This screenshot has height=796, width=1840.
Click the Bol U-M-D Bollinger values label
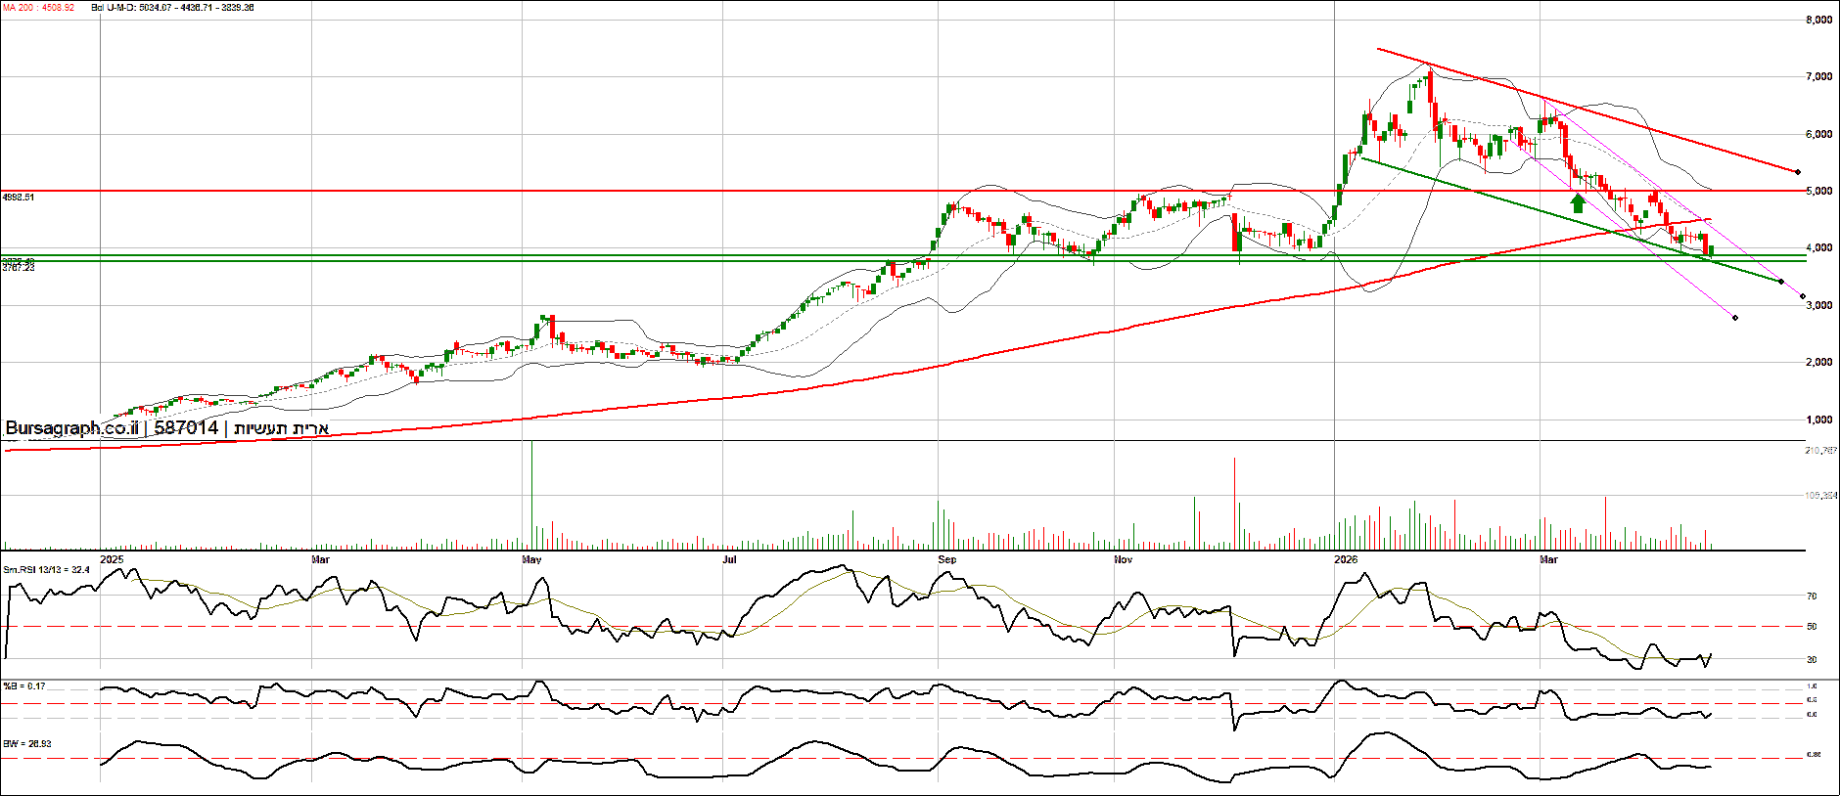[x=172, y=8]
